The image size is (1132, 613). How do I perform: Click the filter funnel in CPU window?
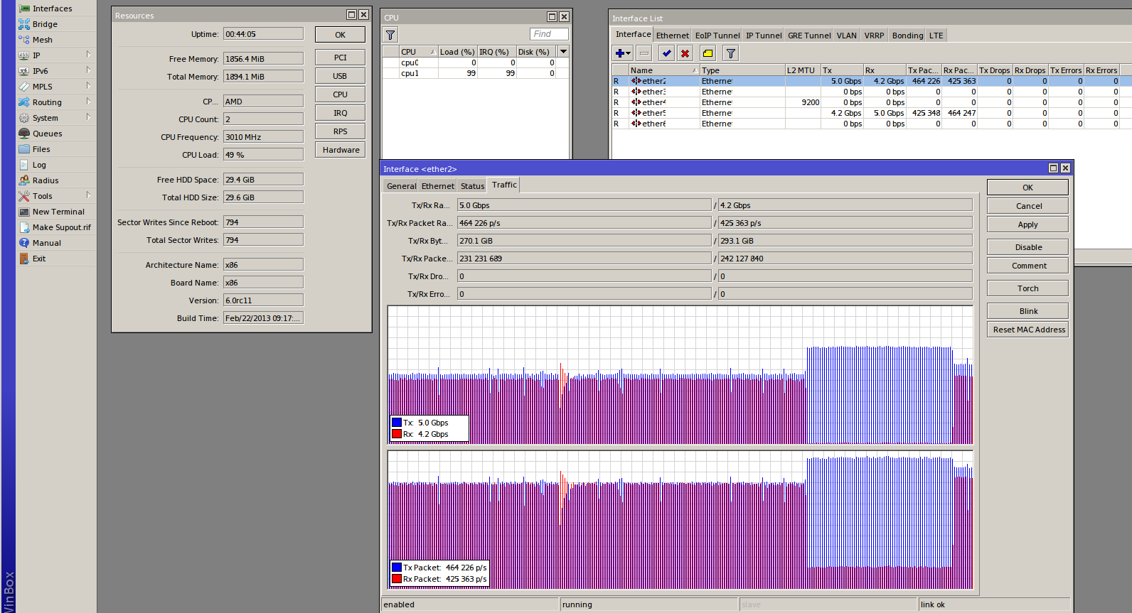pos(390,34)
